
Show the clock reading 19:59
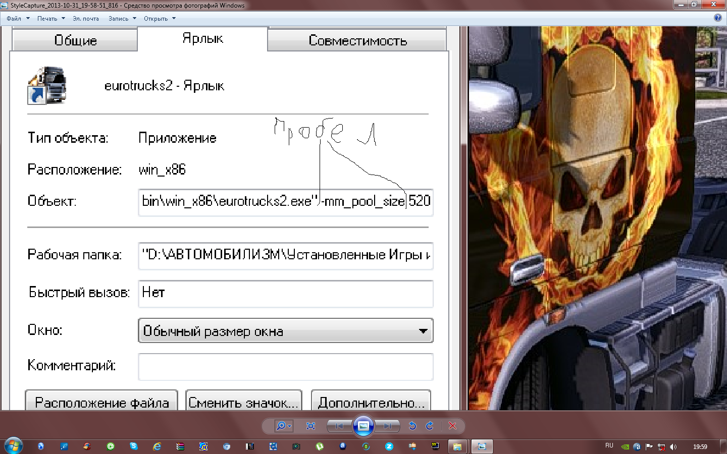[700, 446]
